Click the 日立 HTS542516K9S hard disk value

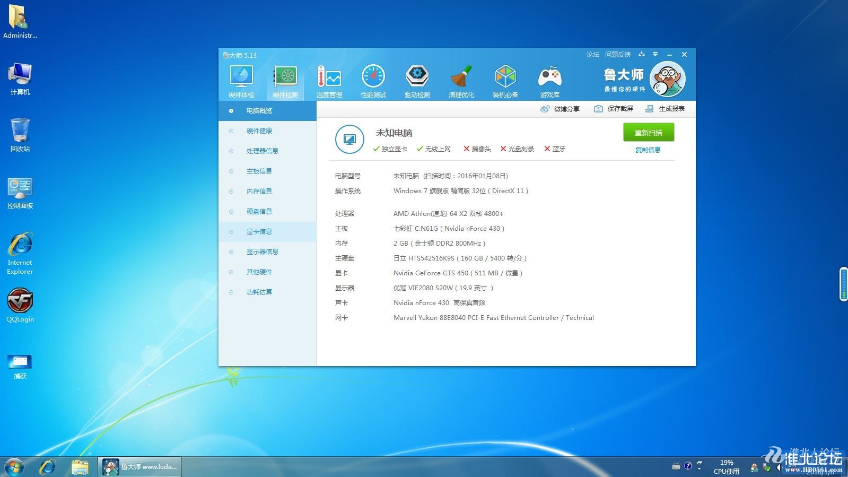click(x=460, y=258)
